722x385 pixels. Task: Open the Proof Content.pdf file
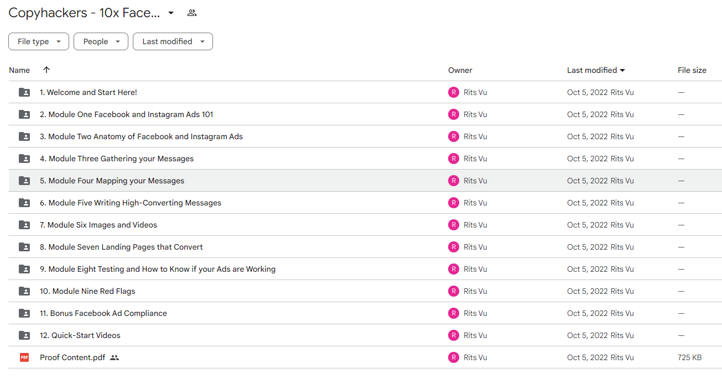point(72,357)
